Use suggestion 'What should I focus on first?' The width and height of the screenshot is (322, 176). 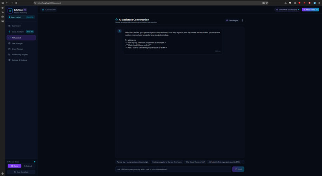point(195,162)
